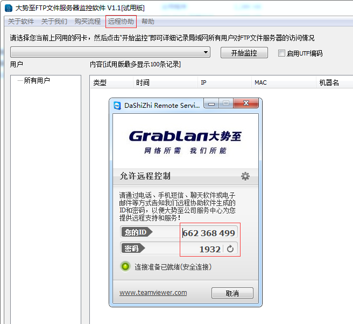Click the settings gear icon in remote dialog
The height and width of the screenshot is (324, 353).
pos(245,176)
